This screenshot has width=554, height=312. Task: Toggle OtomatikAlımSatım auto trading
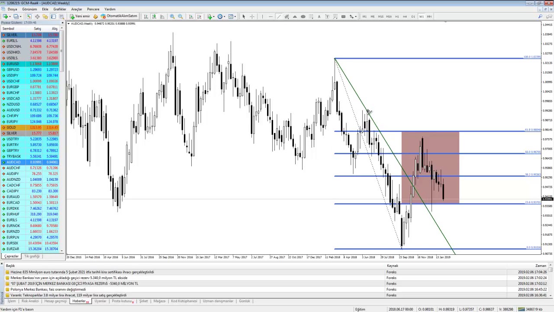click(119, 16)
